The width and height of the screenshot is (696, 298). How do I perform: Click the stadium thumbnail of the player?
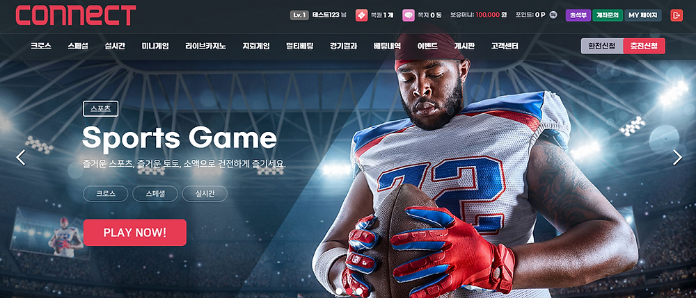[51, 233]
